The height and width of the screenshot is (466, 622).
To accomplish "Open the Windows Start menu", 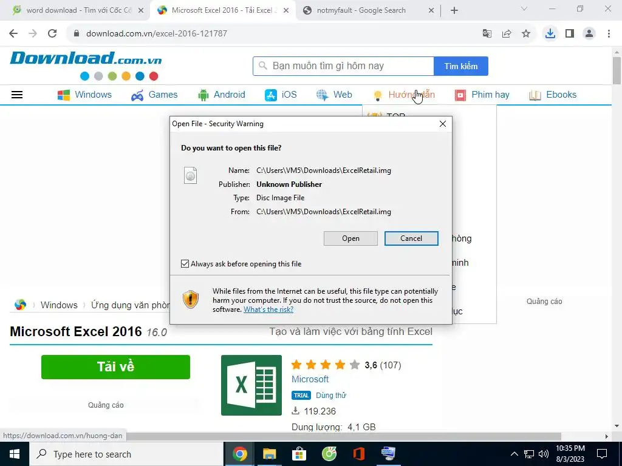I will coord(15,454).
